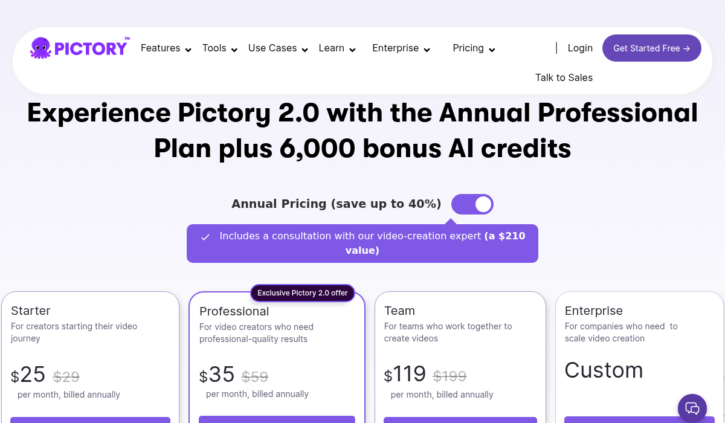Expand the Use Cases dropdown

277,48
